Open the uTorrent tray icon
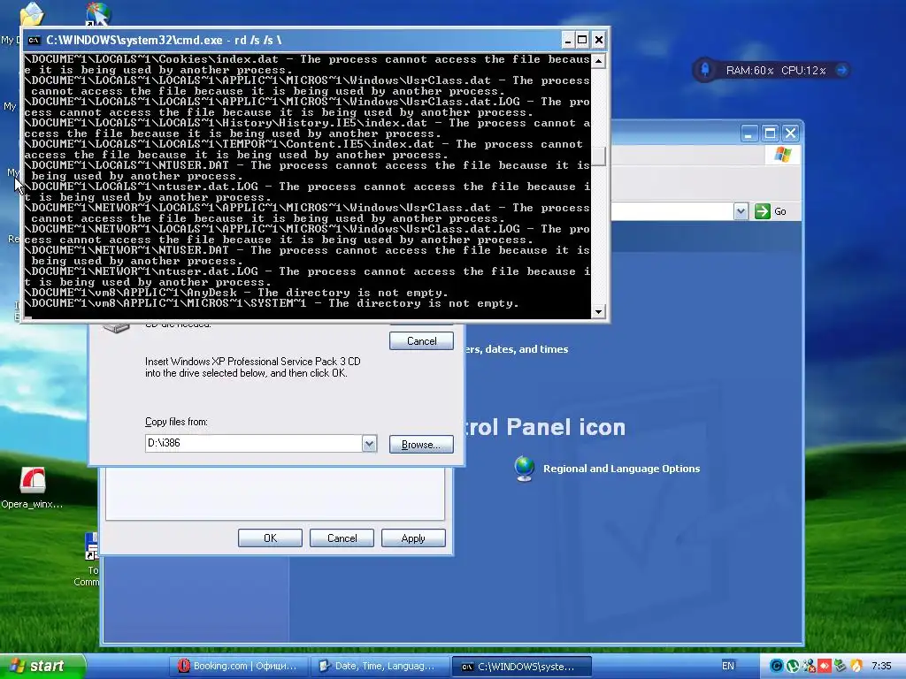Screen dimensions: 906x679 (793, 666)
